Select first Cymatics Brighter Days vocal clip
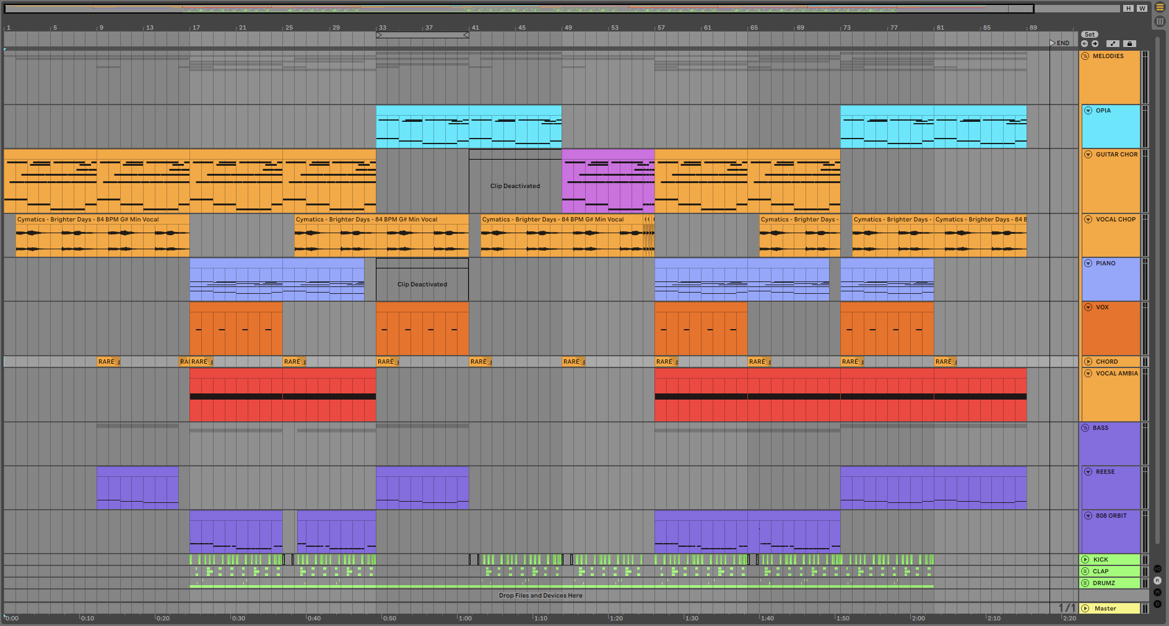 point(103,236)
